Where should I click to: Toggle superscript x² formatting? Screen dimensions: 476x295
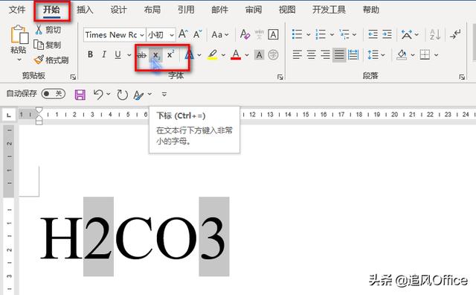pyautogui.click(x=170, y=54)
